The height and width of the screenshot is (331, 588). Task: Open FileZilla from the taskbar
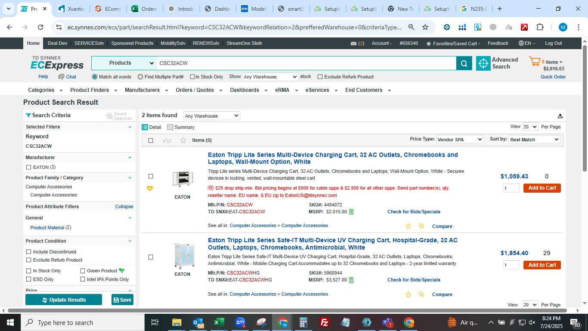click(x=325, y=322)
